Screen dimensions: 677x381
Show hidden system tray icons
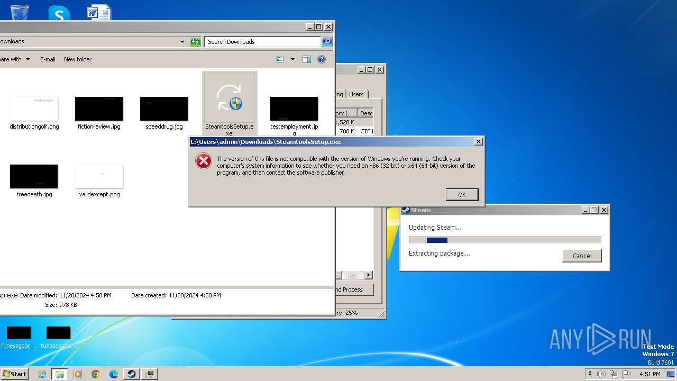point(590,374)
